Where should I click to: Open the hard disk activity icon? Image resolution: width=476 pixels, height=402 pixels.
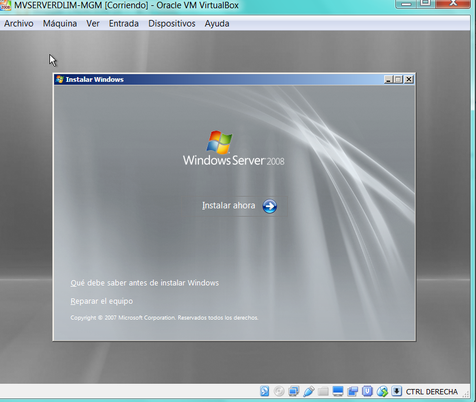[264, 391]
